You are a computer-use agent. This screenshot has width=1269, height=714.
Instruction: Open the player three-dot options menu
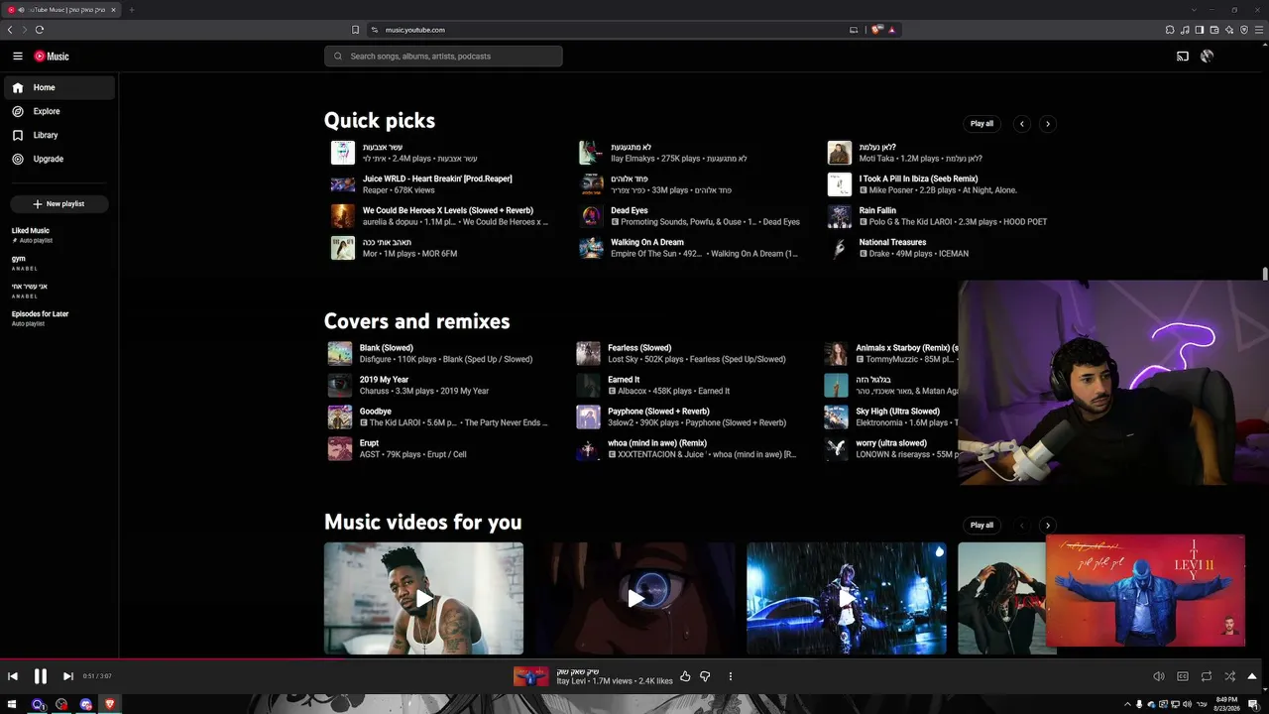click(x=731, y=676)
